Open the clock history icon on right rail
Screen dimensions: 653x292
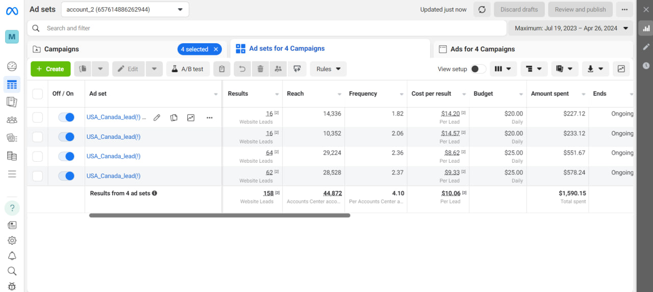646,65
